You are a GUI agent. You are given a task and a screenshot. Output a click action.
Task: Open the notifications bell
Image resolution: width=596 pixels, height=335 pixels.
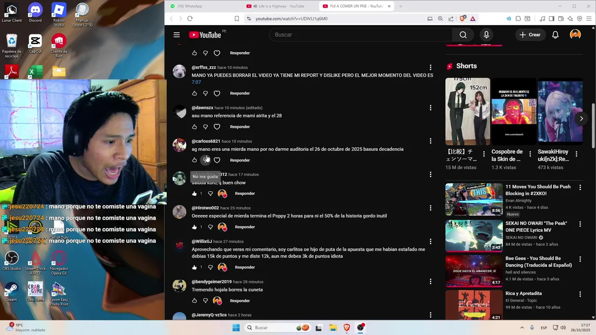[x=555, y=35]
